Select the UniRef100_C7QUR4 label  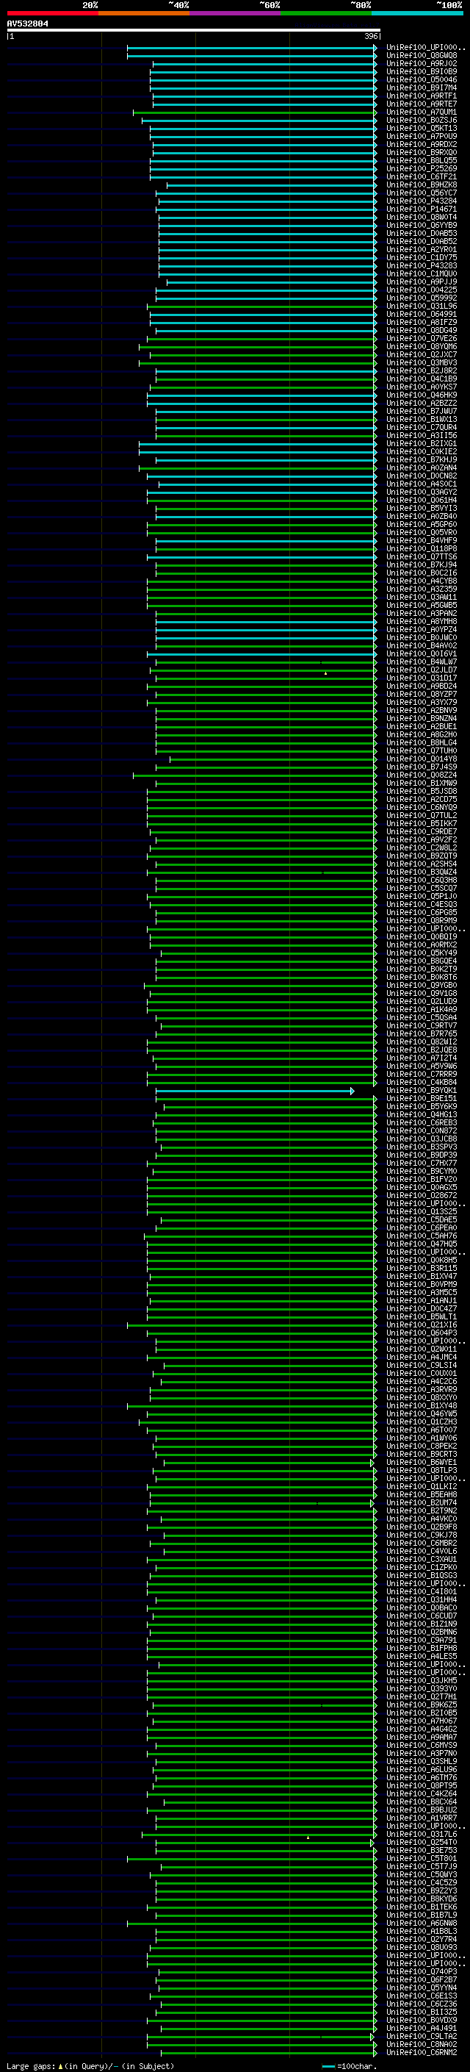tap(421, 428)
